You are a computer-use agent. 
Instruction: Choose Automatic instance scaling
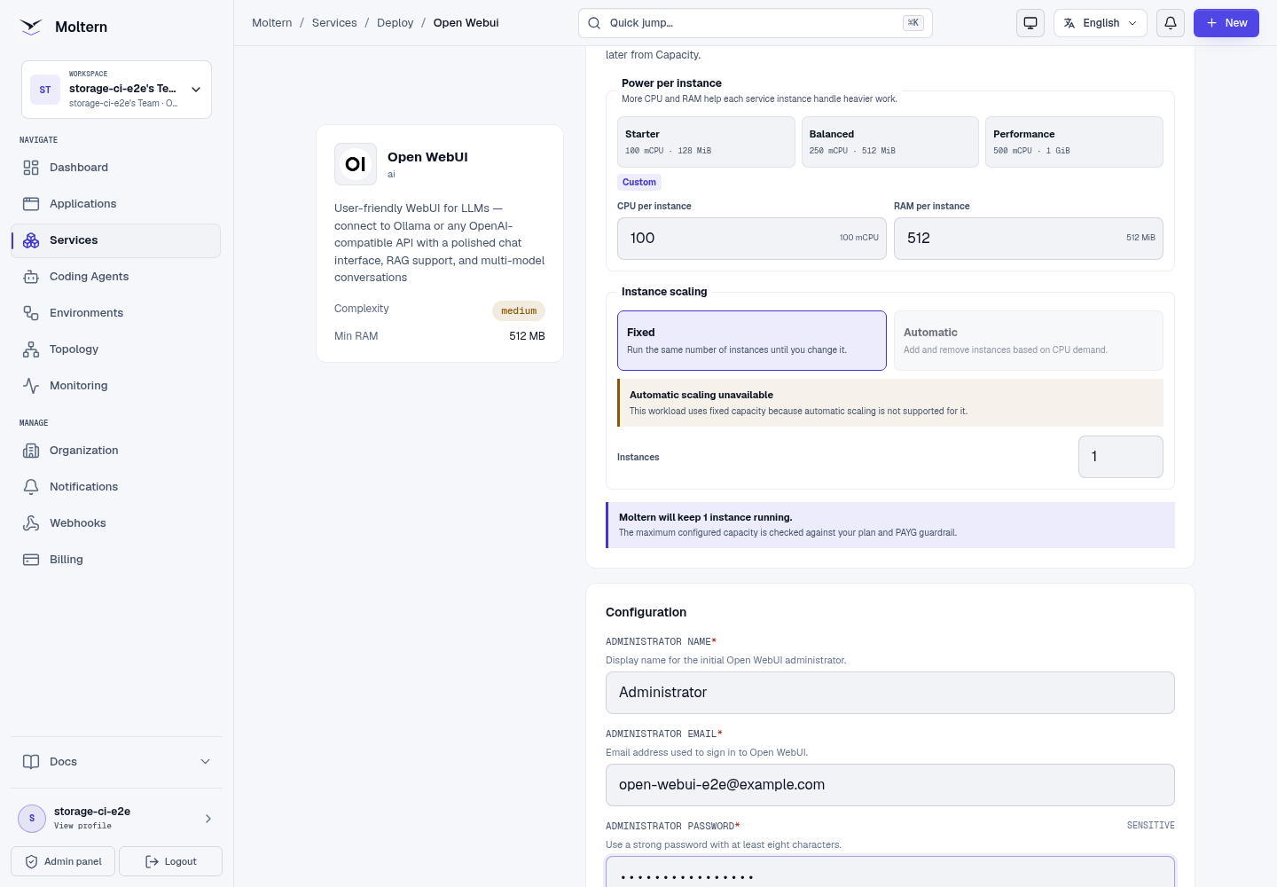click(x=1029, y=341)
